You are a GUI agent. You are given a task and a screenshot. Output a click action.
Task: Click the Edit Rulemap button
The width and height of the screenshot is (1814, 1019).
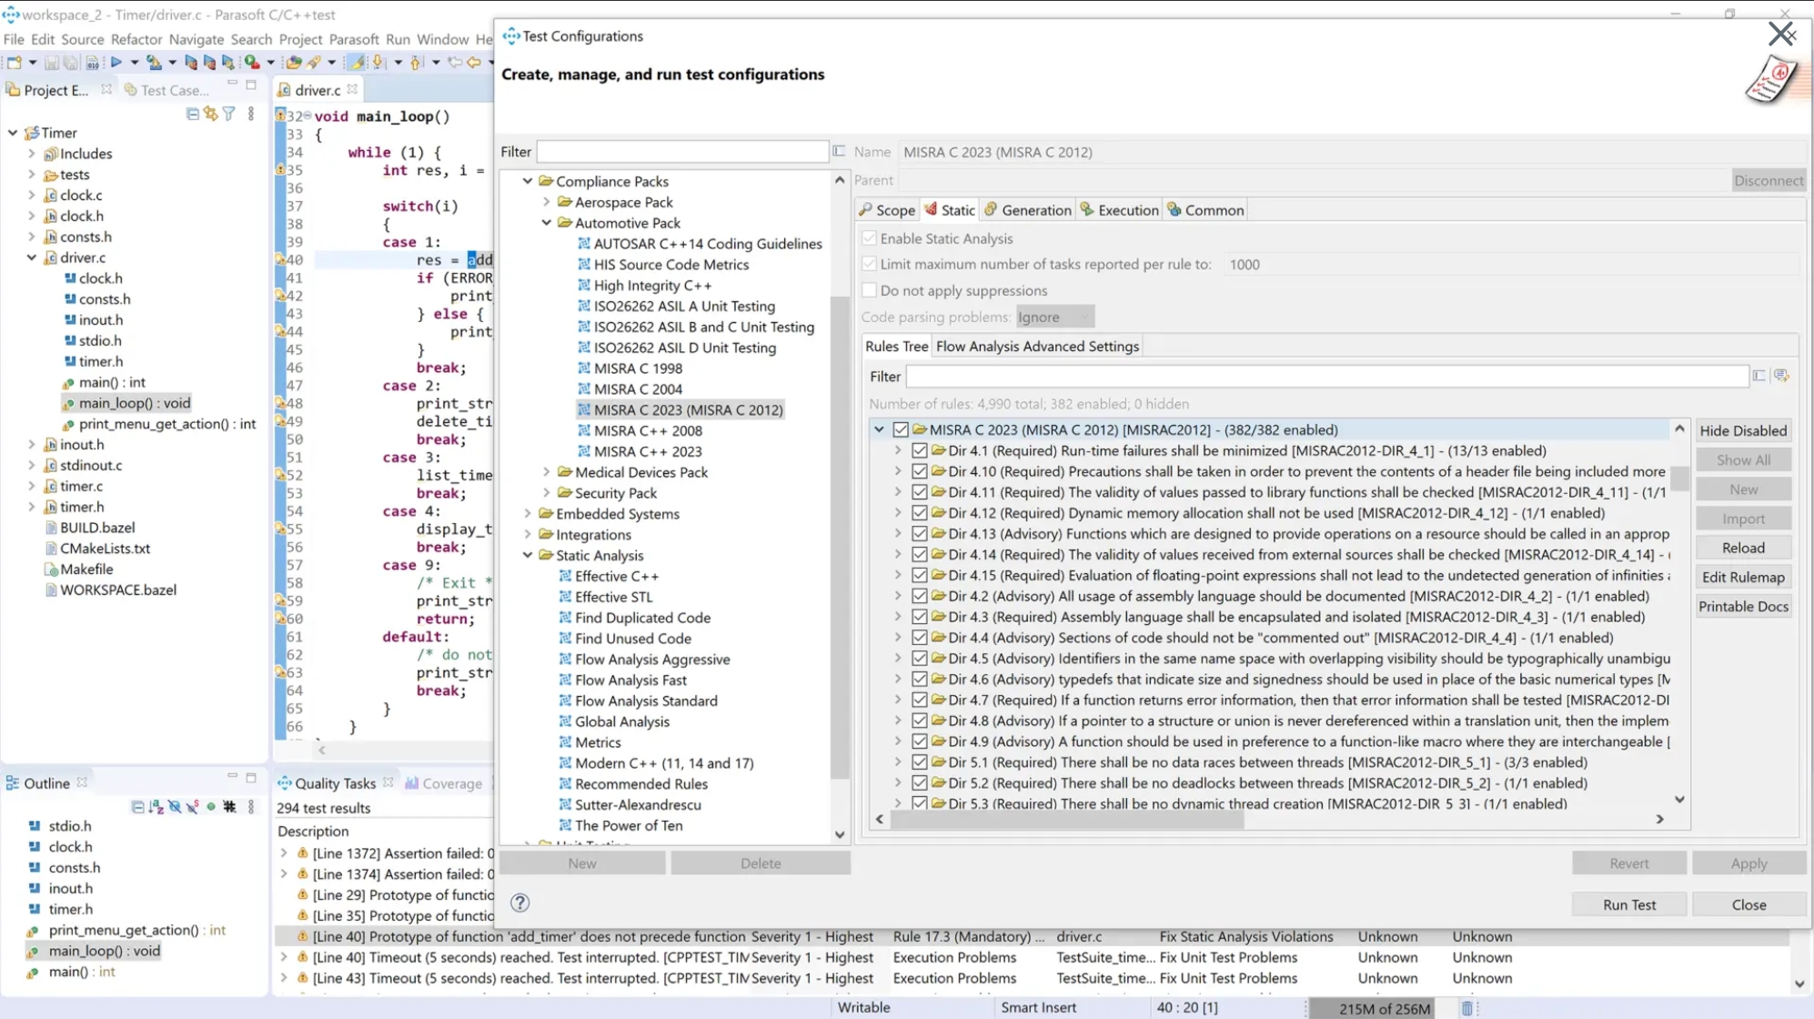1743,577
